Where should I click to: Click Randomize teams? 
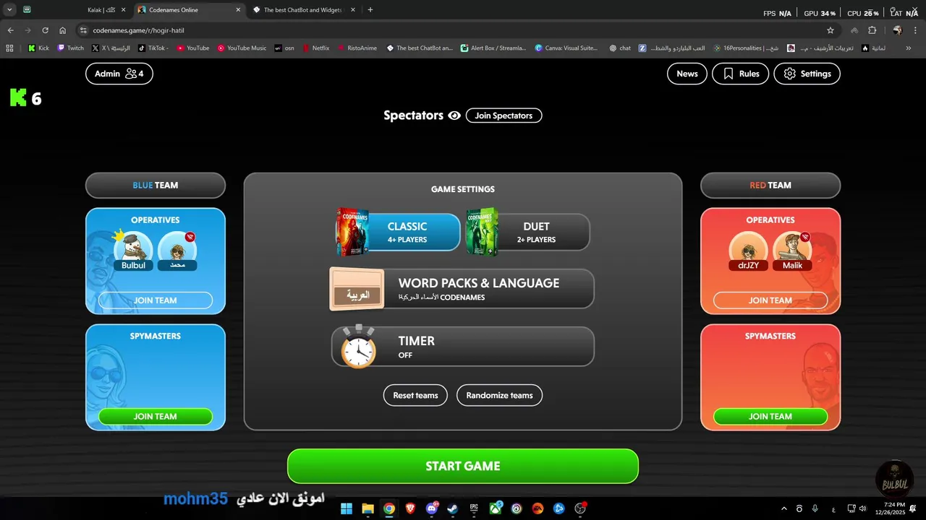click(499, 395)
